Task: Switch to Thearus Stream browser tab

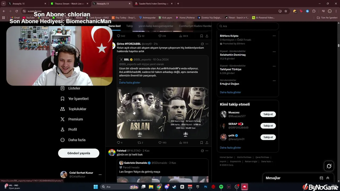Action: [69, 4]
